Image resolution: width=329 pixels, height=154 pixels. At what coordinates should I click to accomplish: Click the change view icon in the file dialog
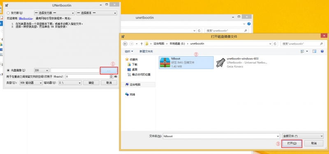(302, 52)
